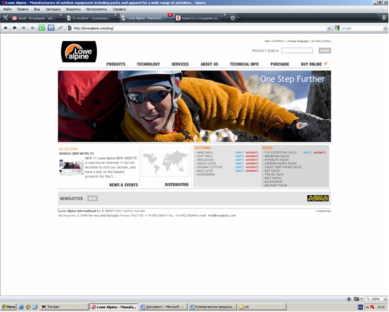Open the SERVICES navigation link
Image resolution: width=389 pixels, height=312 pixels.
click(x=180, y=64)
